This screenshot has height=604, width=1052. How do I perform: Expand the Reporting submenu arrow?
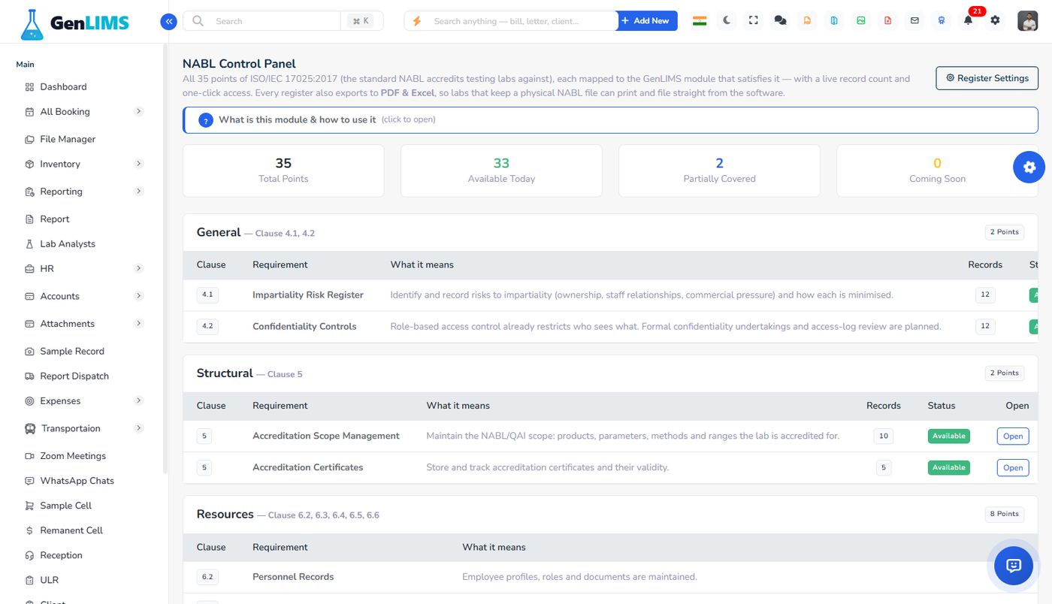tap(138, 192)
